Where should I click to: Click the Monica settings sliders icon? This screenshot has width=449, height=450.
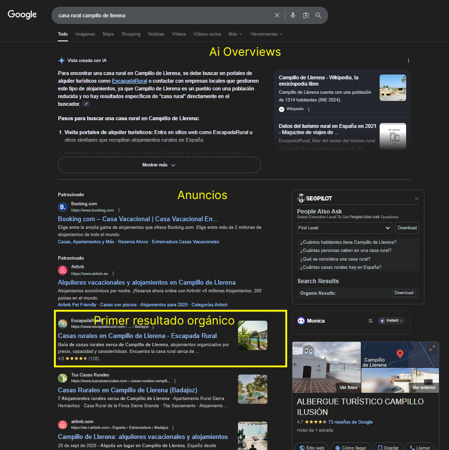click(370, 321)
